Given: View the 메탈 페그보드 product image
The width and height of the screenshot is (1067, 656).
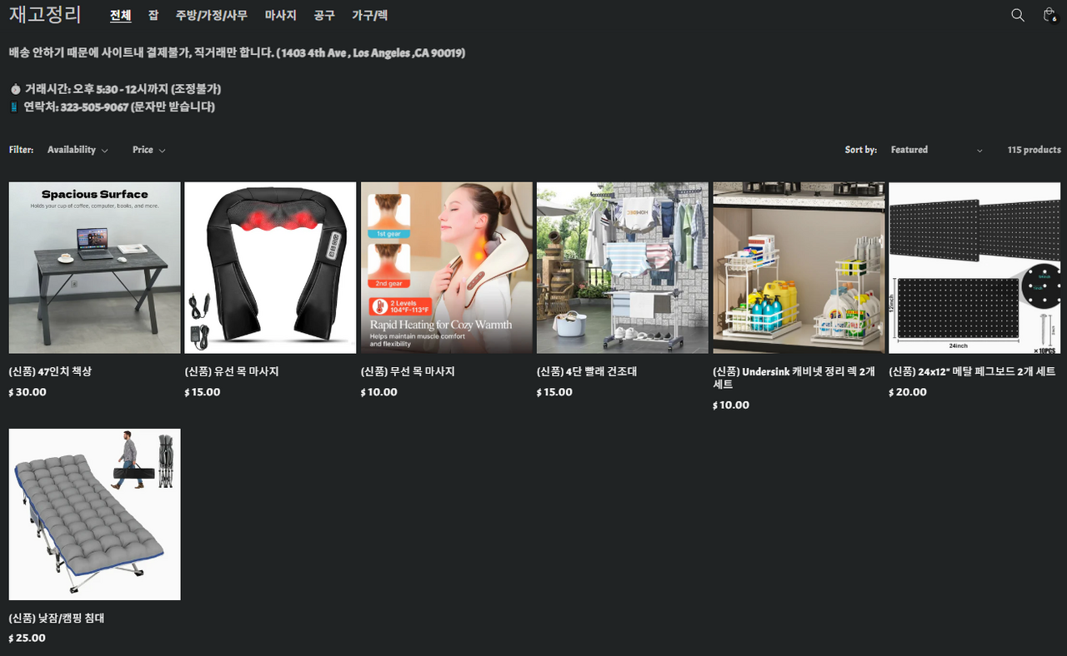Looking at the screenshot, I should 974,267.
